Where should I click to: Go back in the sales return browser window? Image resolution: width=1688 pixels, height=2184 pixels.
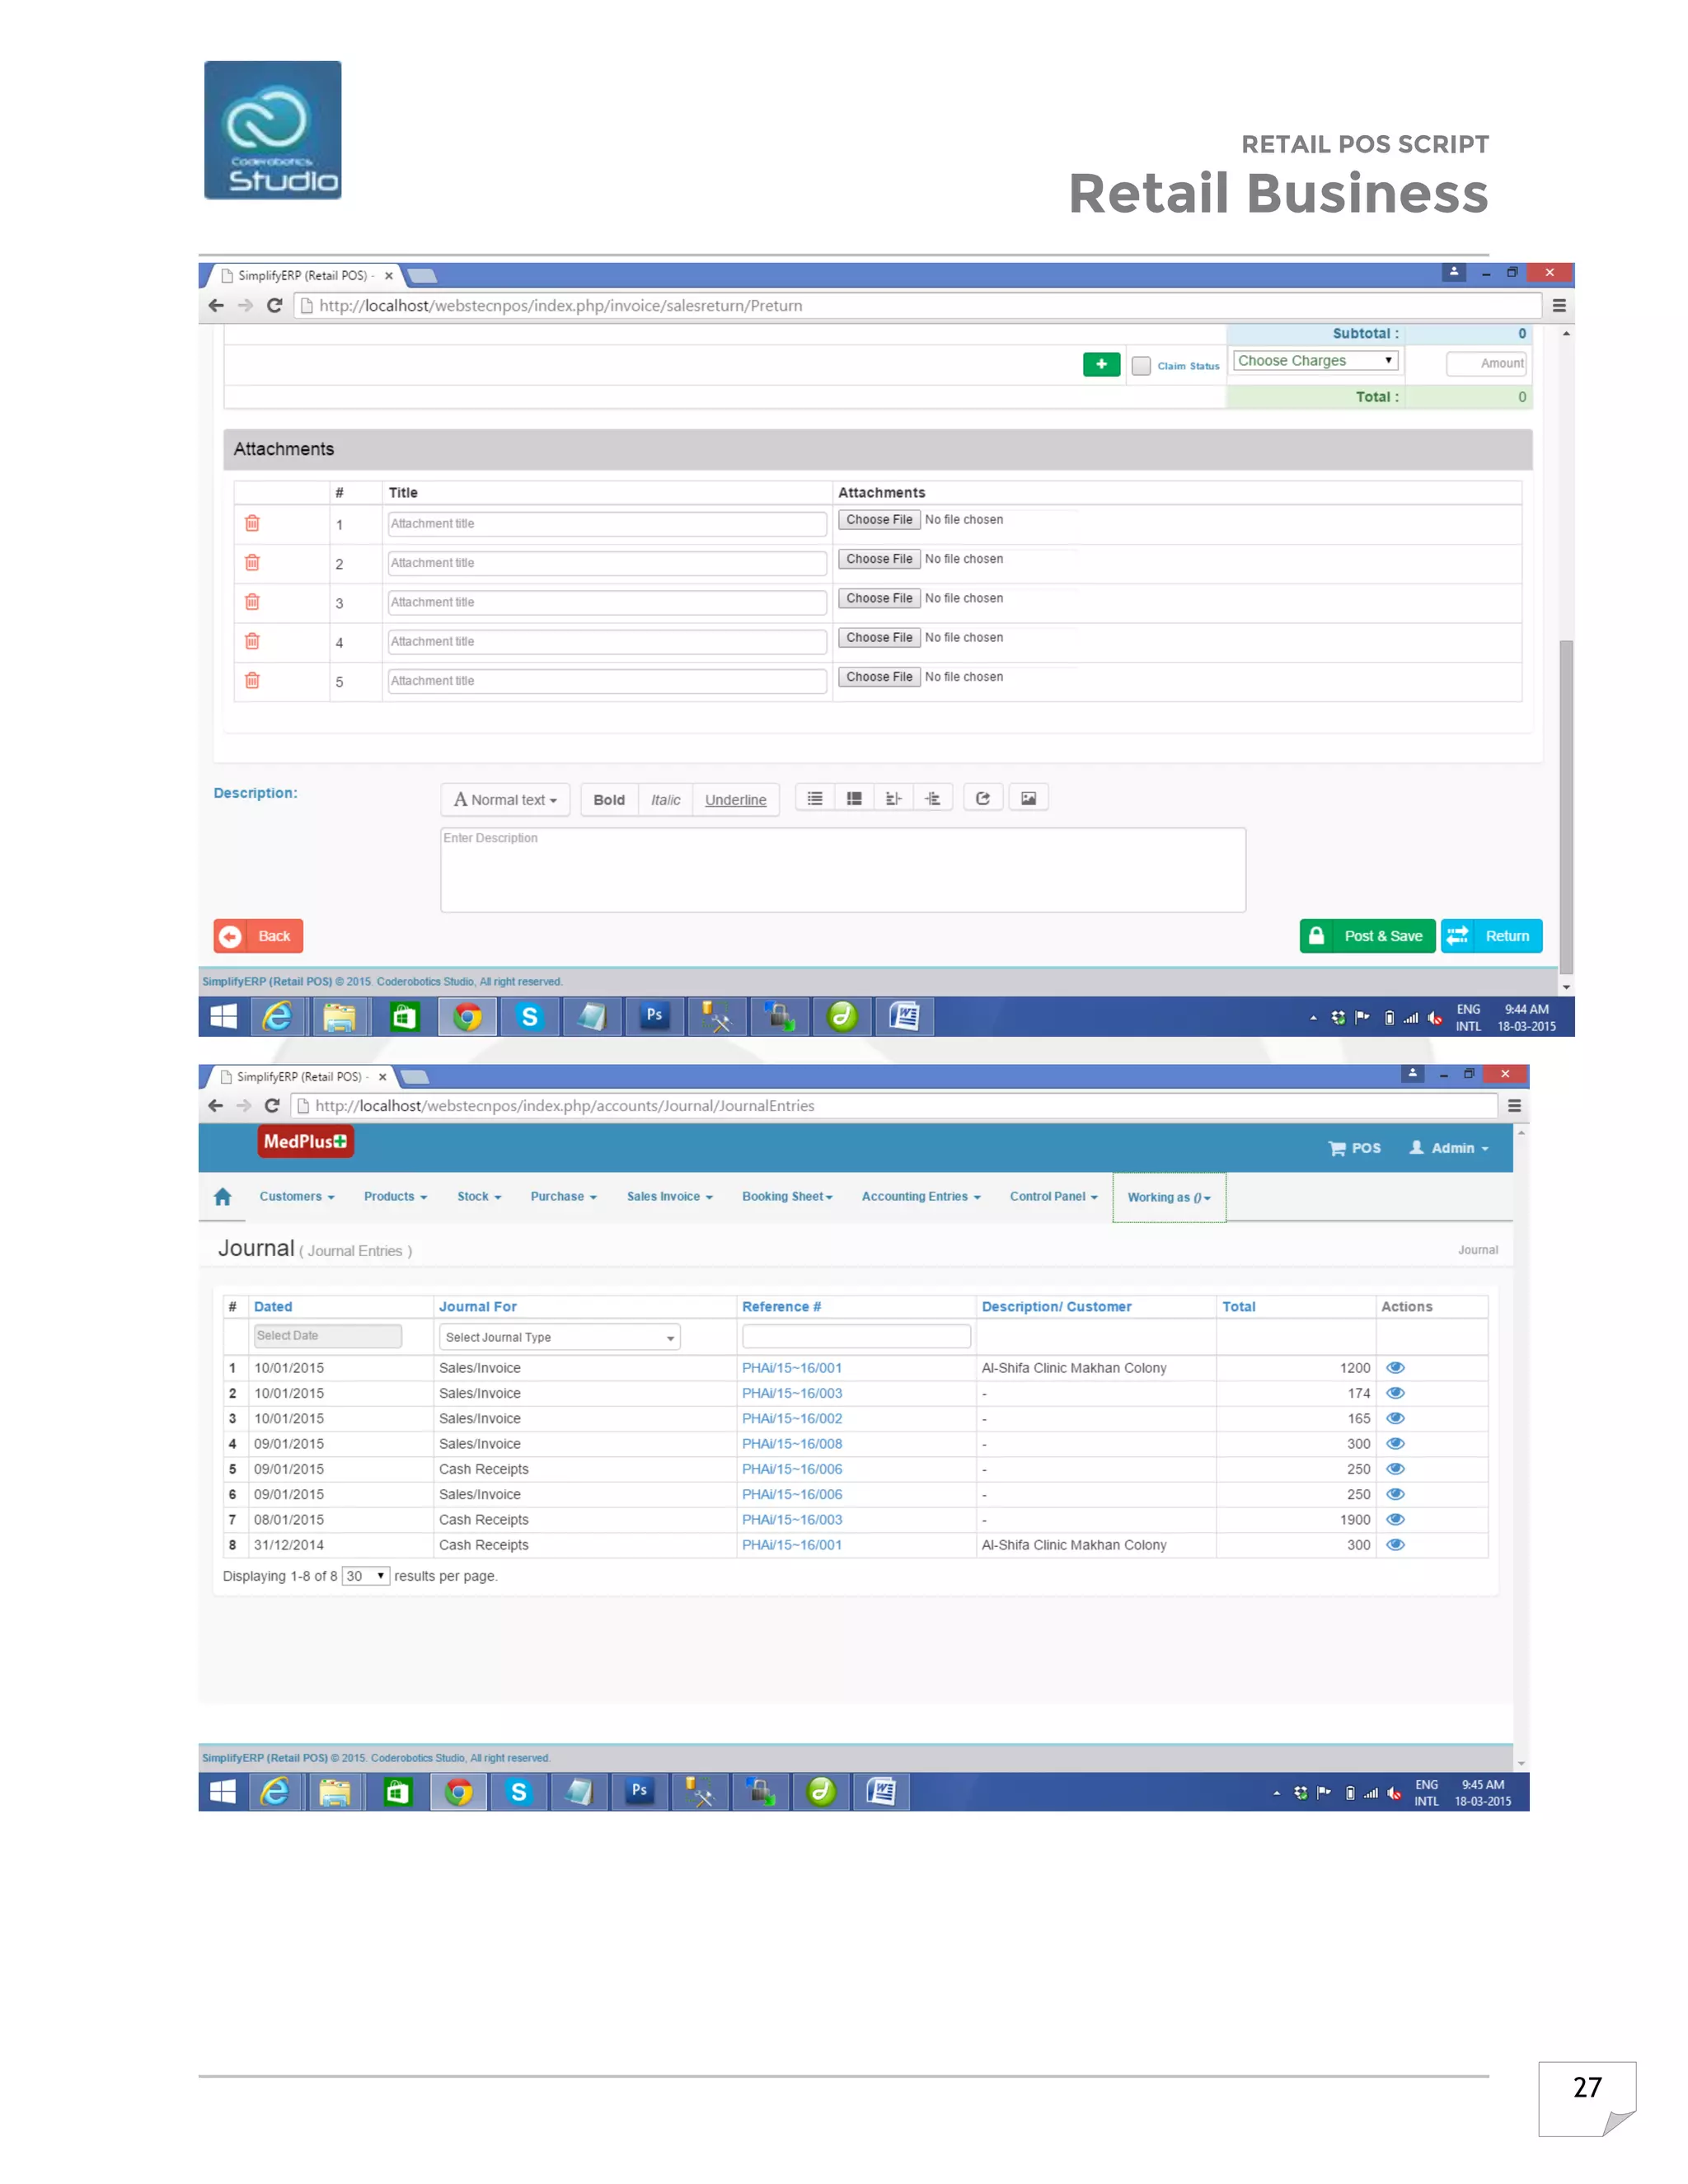click(x=216, y=305)
